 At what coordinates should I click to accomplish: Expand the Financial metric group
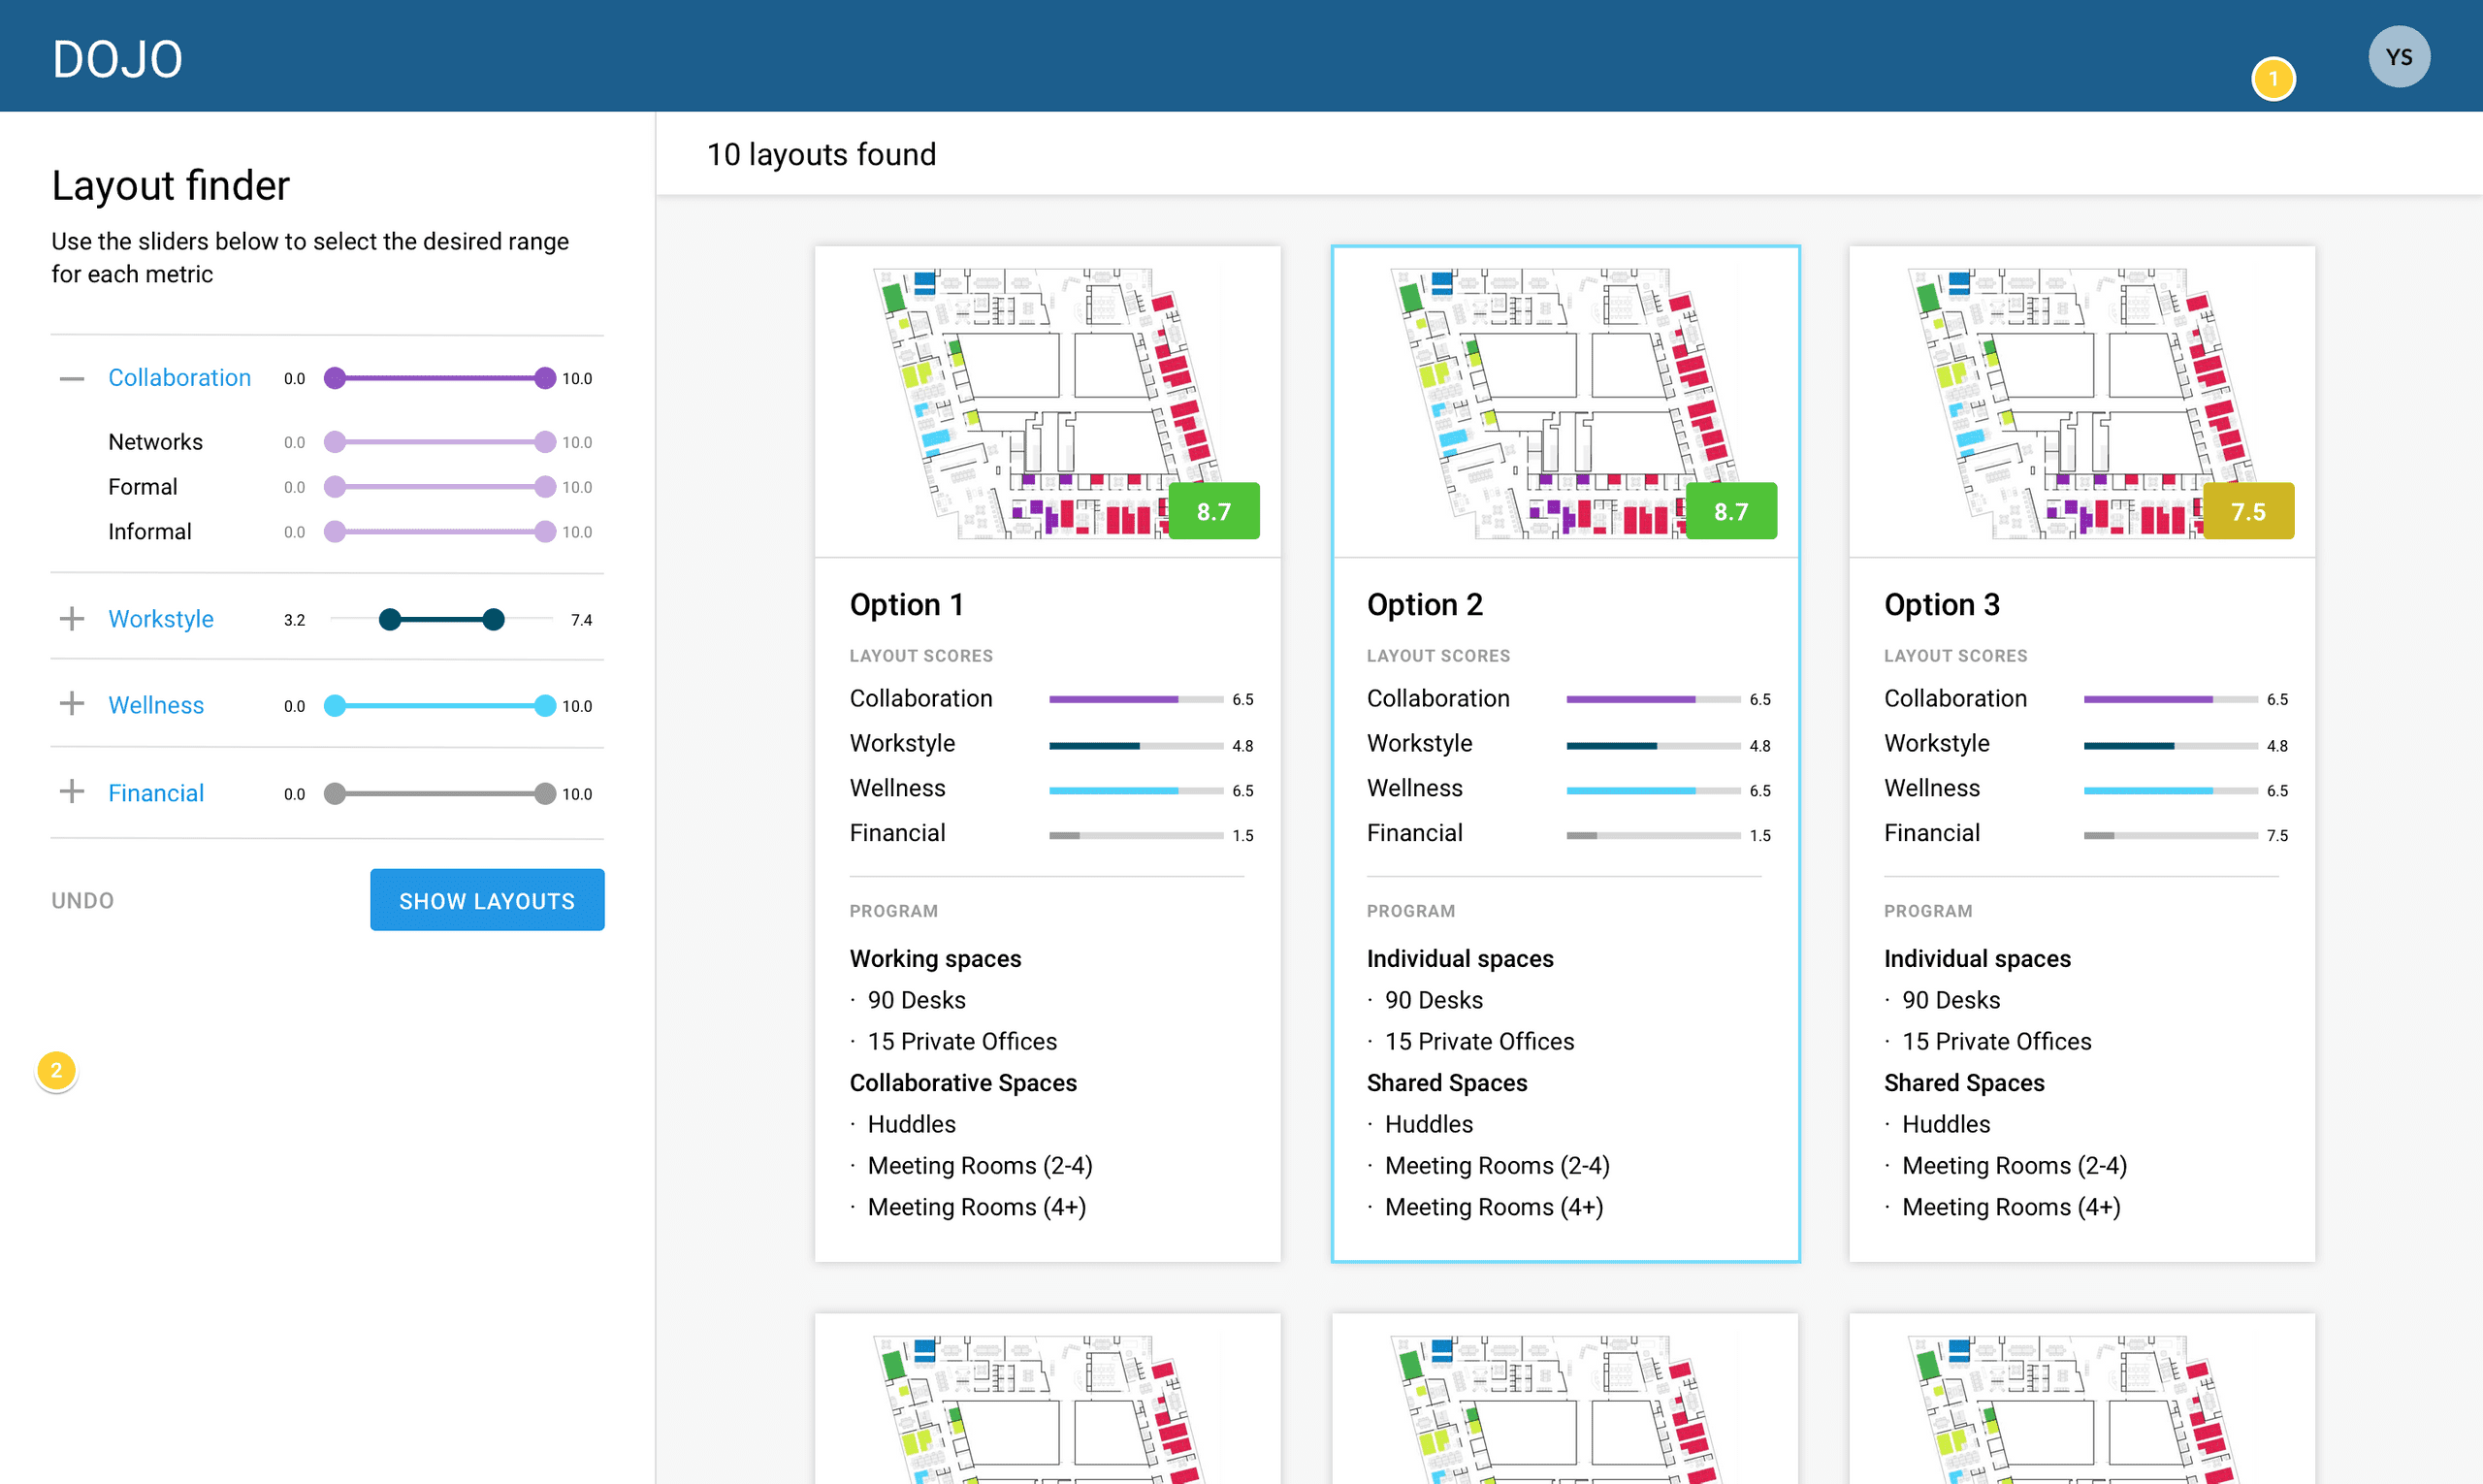(x=71, y=792)
